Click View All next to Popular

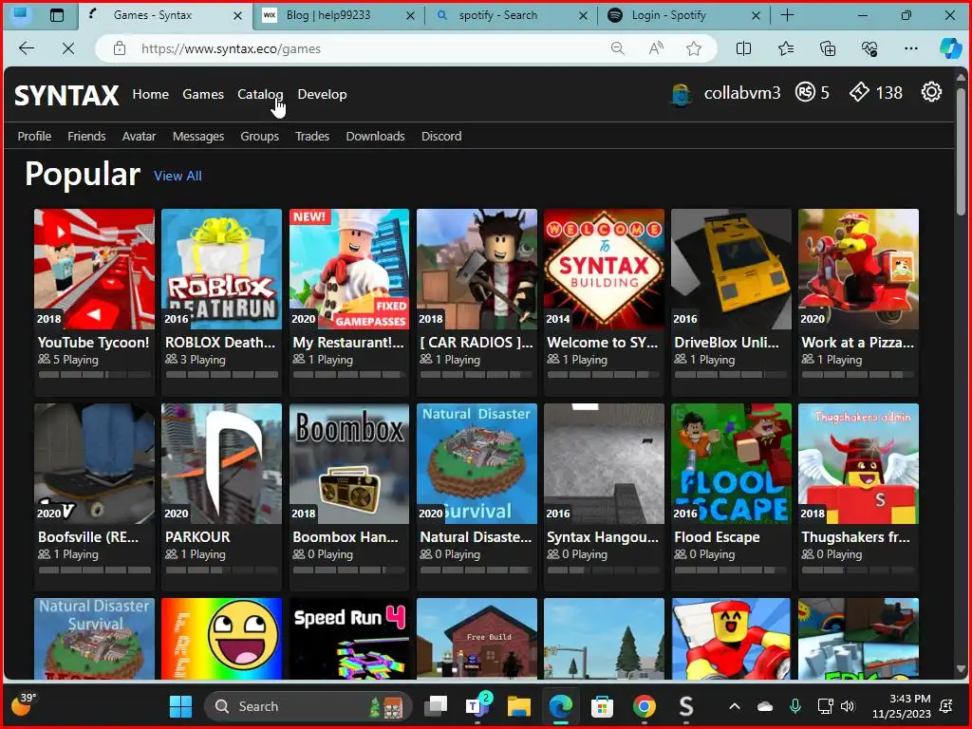[178, 176]
